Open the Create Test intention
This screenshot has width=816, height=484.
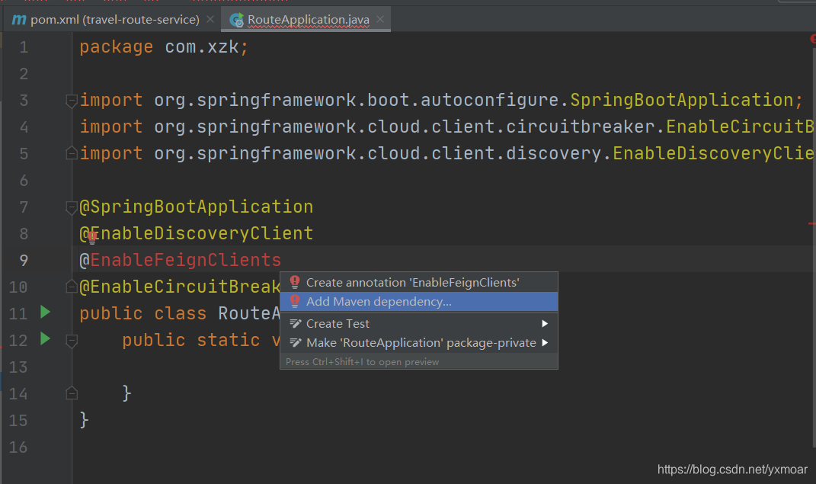click(419, 324)
